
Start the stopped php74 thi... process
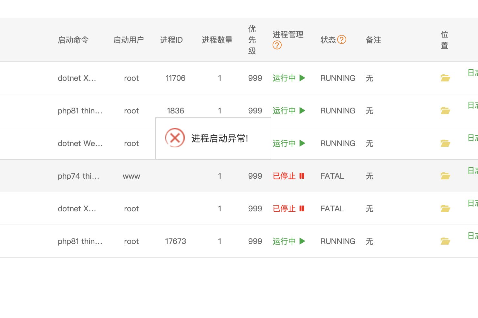[x=289, y=176]
